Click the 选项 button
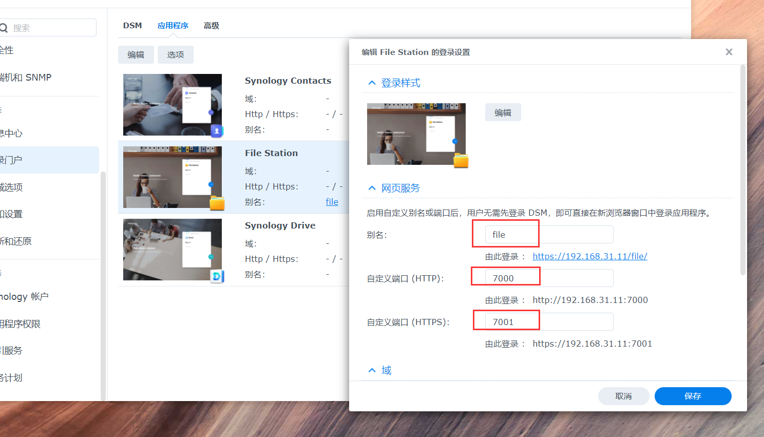This screenshot has height=437, width=764. pos(176,54)
